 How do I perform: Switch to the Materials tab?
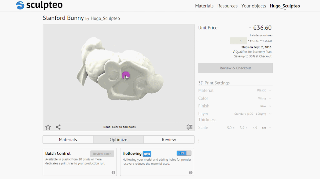click(x=68, y=140)
